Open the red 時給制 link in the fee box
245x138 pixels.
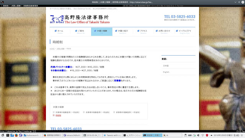58,115
